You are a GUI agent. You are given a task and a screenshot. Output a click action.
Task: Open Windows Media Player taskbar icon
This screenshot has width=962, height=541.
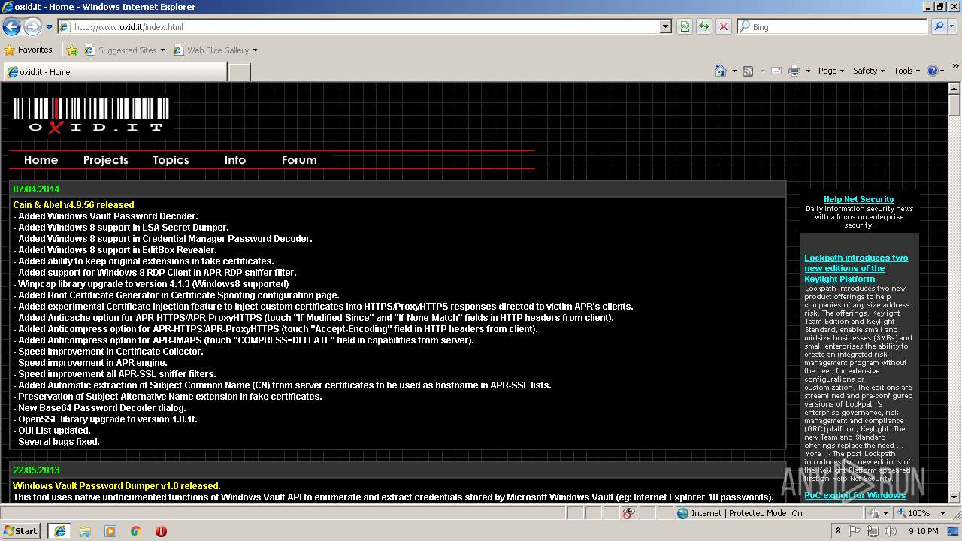coord(110,531)
